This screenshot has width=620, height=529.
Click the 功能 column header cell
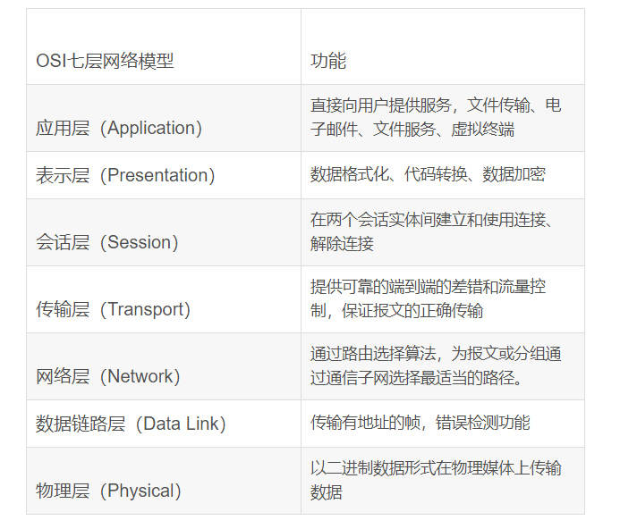point(327,61)
